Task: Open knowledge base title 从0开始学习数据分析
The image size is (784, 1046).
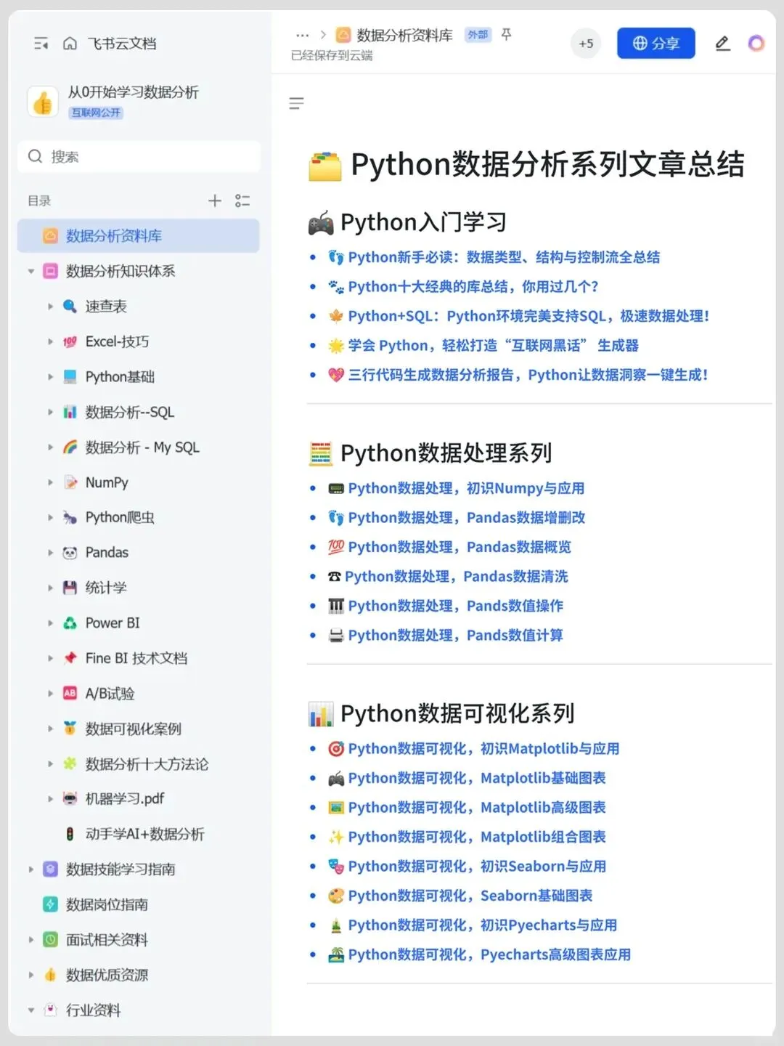Action: pyautogui.click(x=133, y=92)
